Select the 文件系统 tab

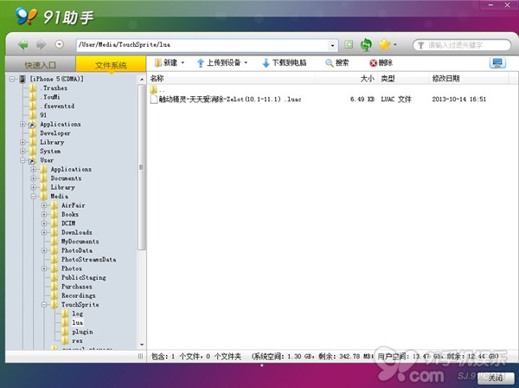click(x=111, y=64)
